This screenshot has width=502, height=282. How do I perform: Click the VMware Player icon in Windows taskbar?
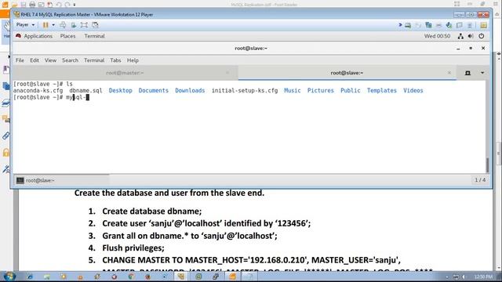(181, 277)
